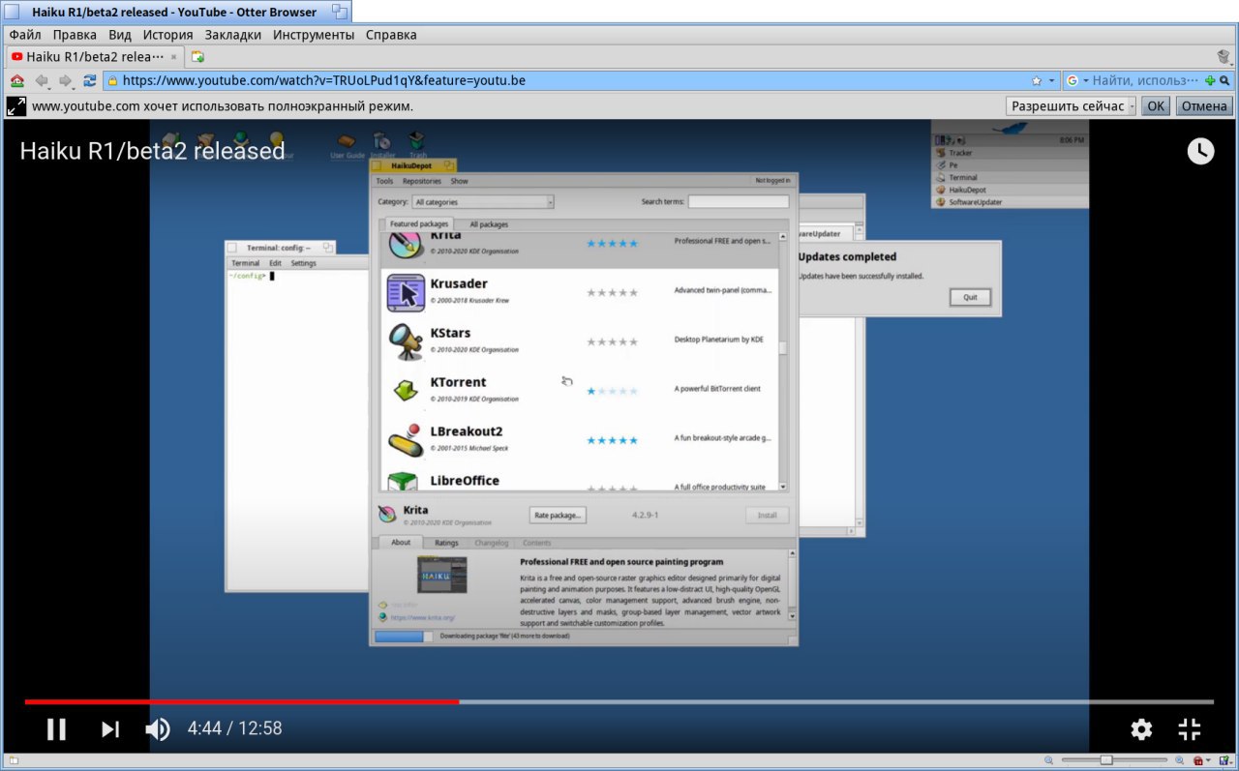This screenshot has height=771, width=1239.
Task: Switch to the All packages tab
Action: [488, 224]
